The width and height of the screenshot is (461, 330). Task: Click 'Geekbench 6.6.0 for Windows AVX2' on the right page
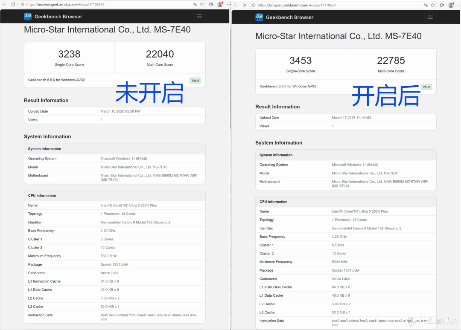tap(288, 86)
